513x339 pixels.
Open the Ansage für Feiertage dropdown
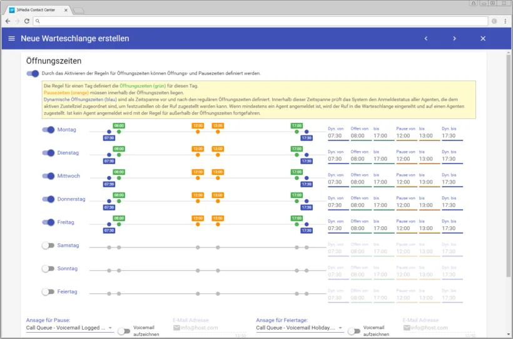(x=300, y=328)
